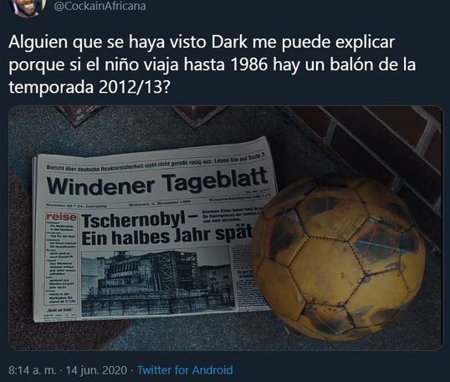Select the word Dark in tweet
The image size is (450, 382).
coord(229,42)
